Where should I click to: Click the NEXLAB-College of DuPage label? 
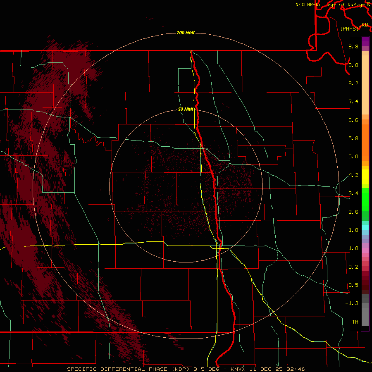pos(330,5)
